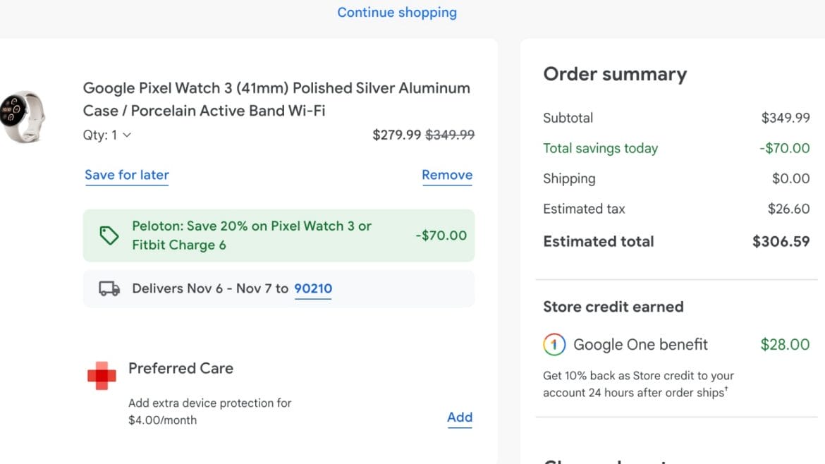Click the Peloton Save 20% promo banner

tap(279, 236)
